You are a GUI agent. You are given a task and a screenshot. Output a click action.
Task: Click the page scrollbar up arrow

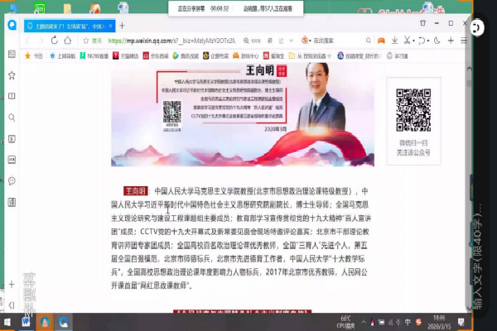pyautogui.click(x=469, y=69)
